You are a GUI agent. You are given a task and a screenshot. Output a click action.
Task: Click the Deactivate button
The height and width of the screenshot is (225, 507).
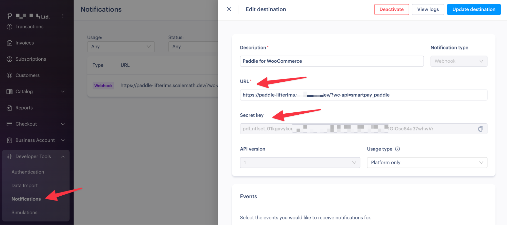391,9
